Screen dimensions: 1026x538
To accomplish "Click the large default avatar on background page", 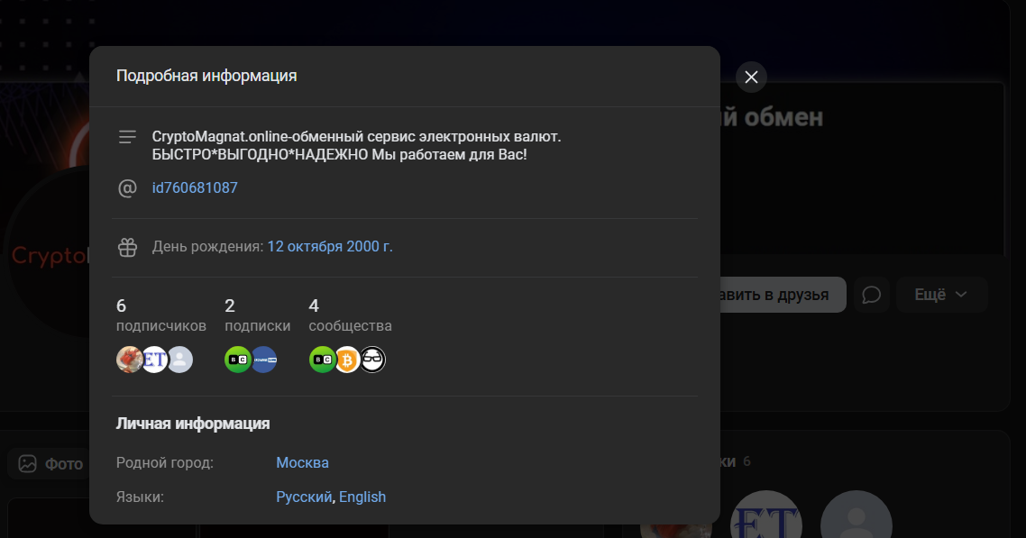I will (x=856, y=515).
